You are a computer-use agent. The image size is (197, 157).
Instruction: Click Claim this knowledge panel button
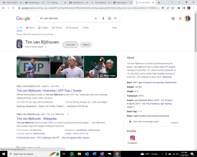tap(144, 122)
